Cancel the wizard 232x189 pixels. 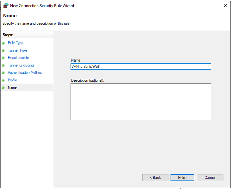tap(210, 177)
